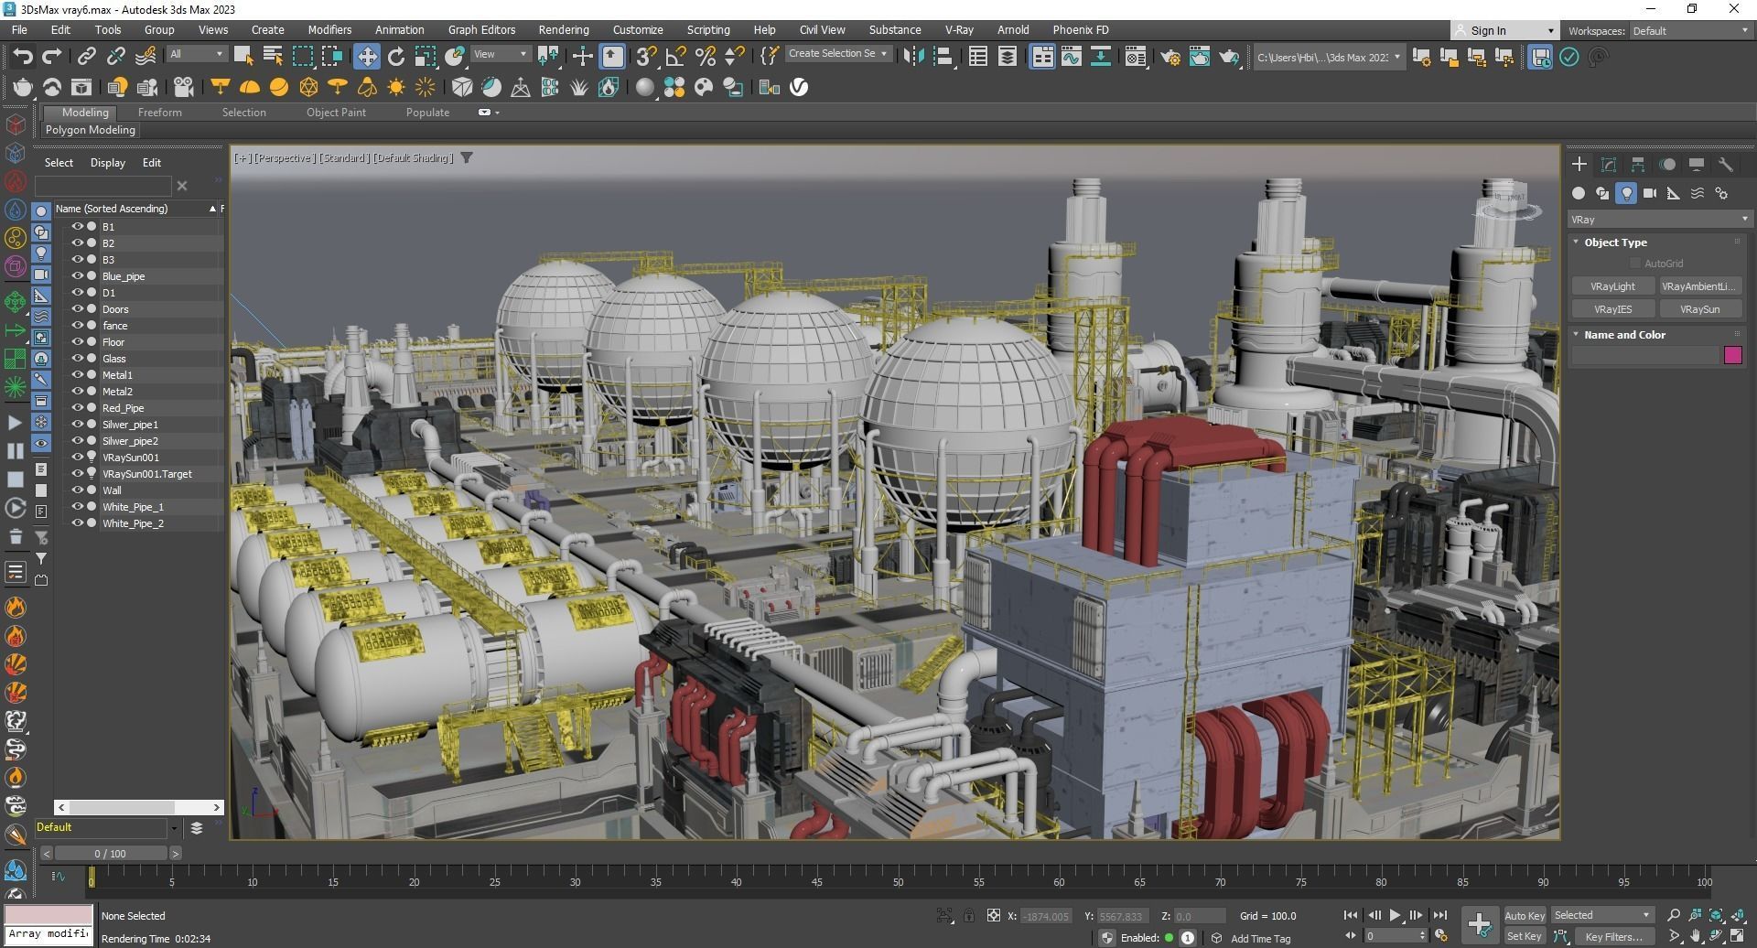Image resolution: width=1757 pixels, height=948 pixels.
Task: Toggle Angle Snap icon
Action: (x=675, y=57)
